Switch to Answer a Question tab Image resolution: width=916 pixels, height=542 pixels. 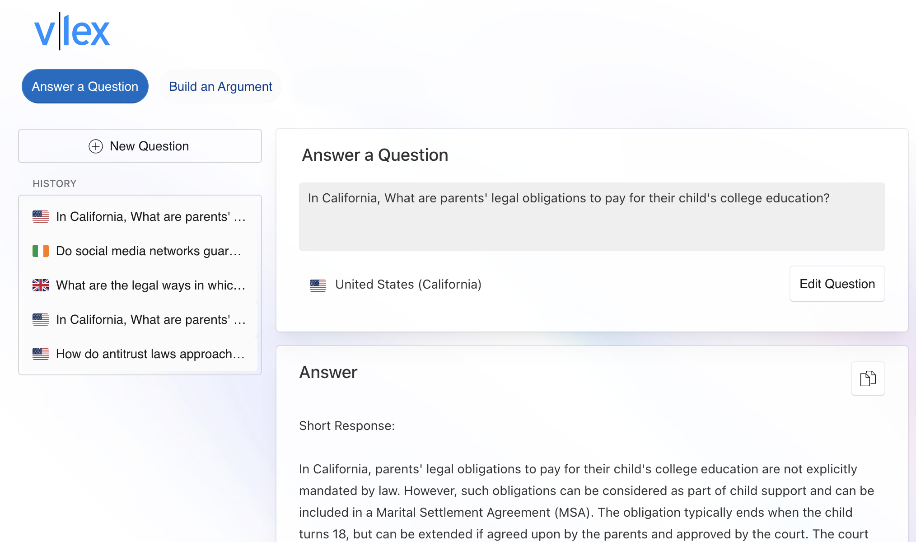click(x=85, y=86)
